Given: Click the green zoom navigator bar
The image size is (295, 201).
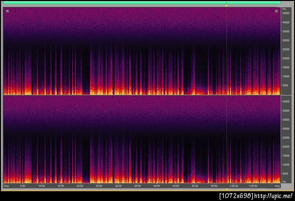Looking at the screenshot, I should 142,2.
